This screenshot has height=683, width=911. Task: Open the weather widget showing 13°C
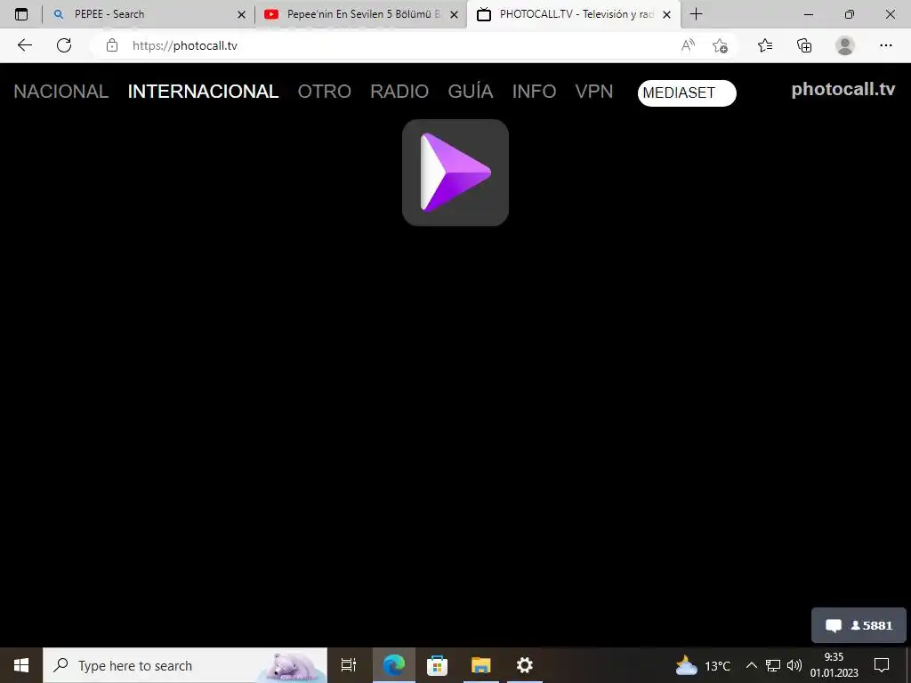tap(703, 665)
